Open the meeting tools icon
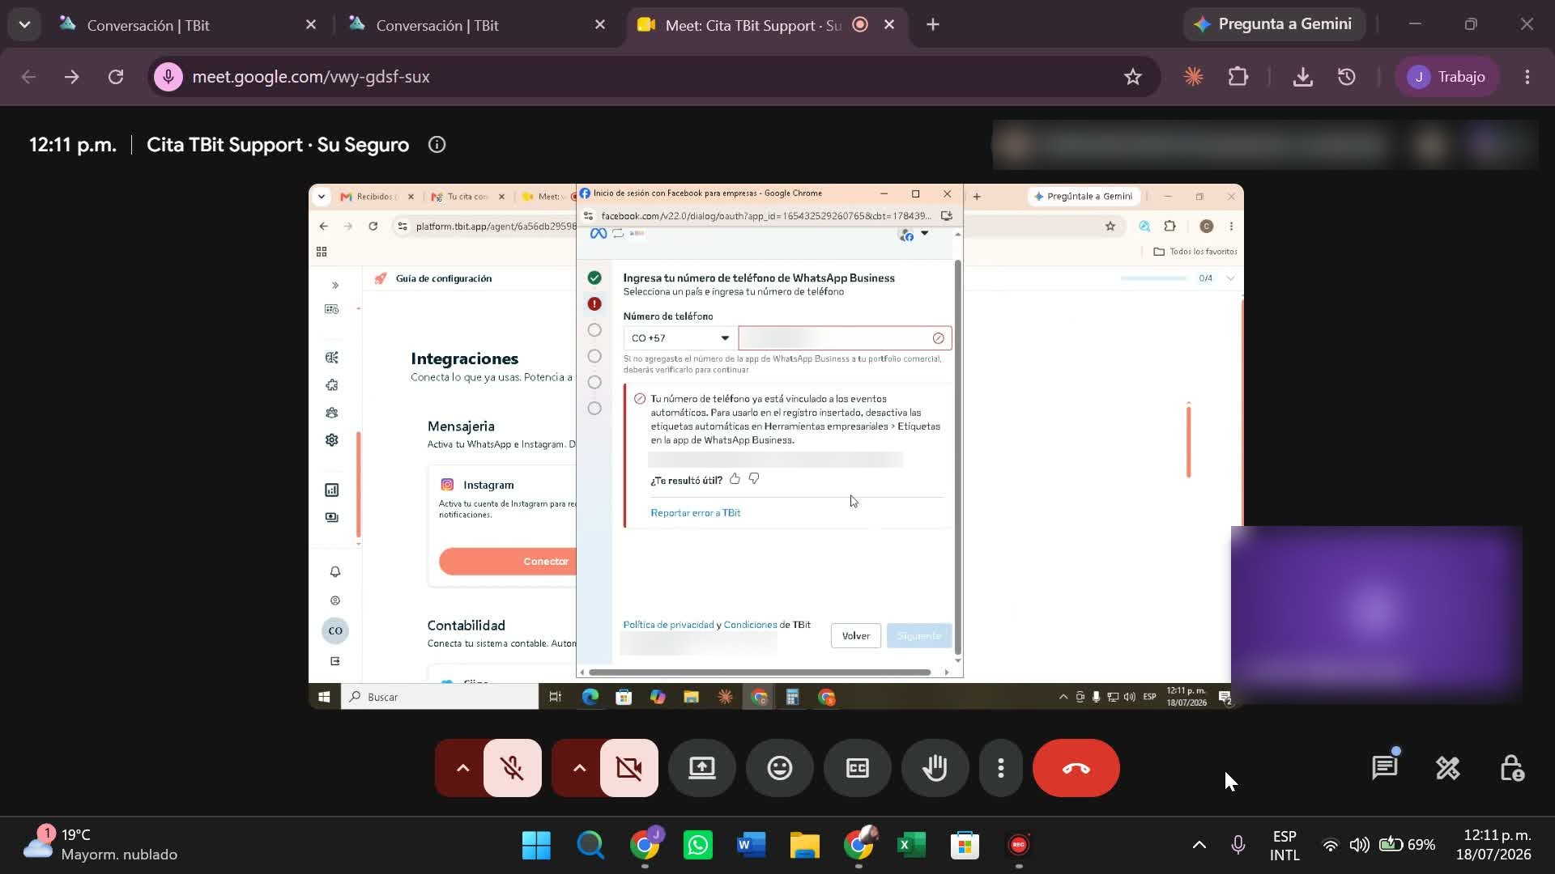 (x=1447, y=768)
